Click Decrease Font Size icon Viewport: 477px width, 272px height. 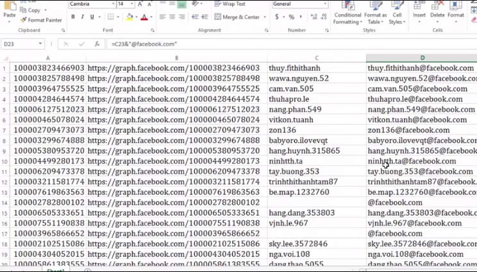[x=149, y=4]
